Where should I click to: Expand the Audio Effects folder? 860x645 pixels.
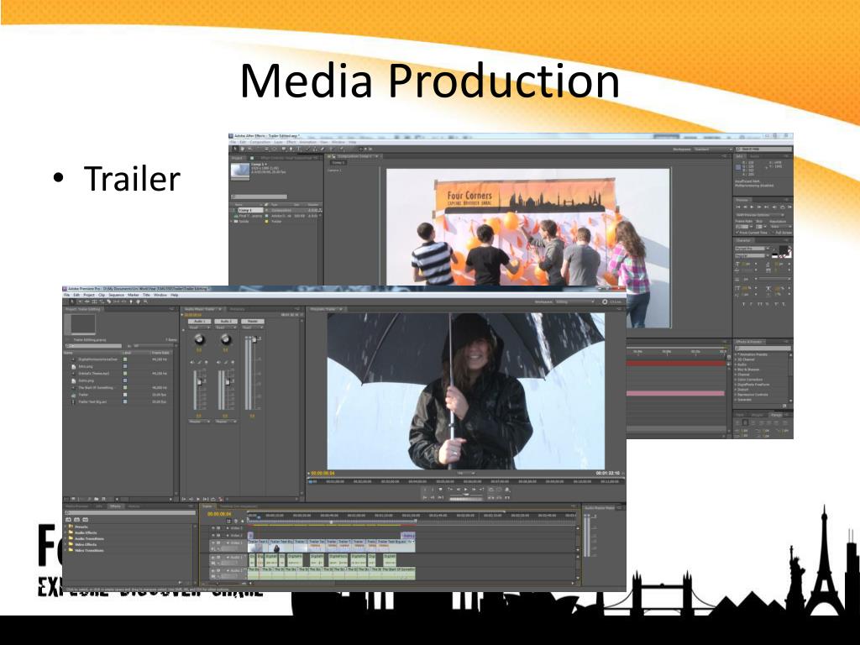click(66, 532)
